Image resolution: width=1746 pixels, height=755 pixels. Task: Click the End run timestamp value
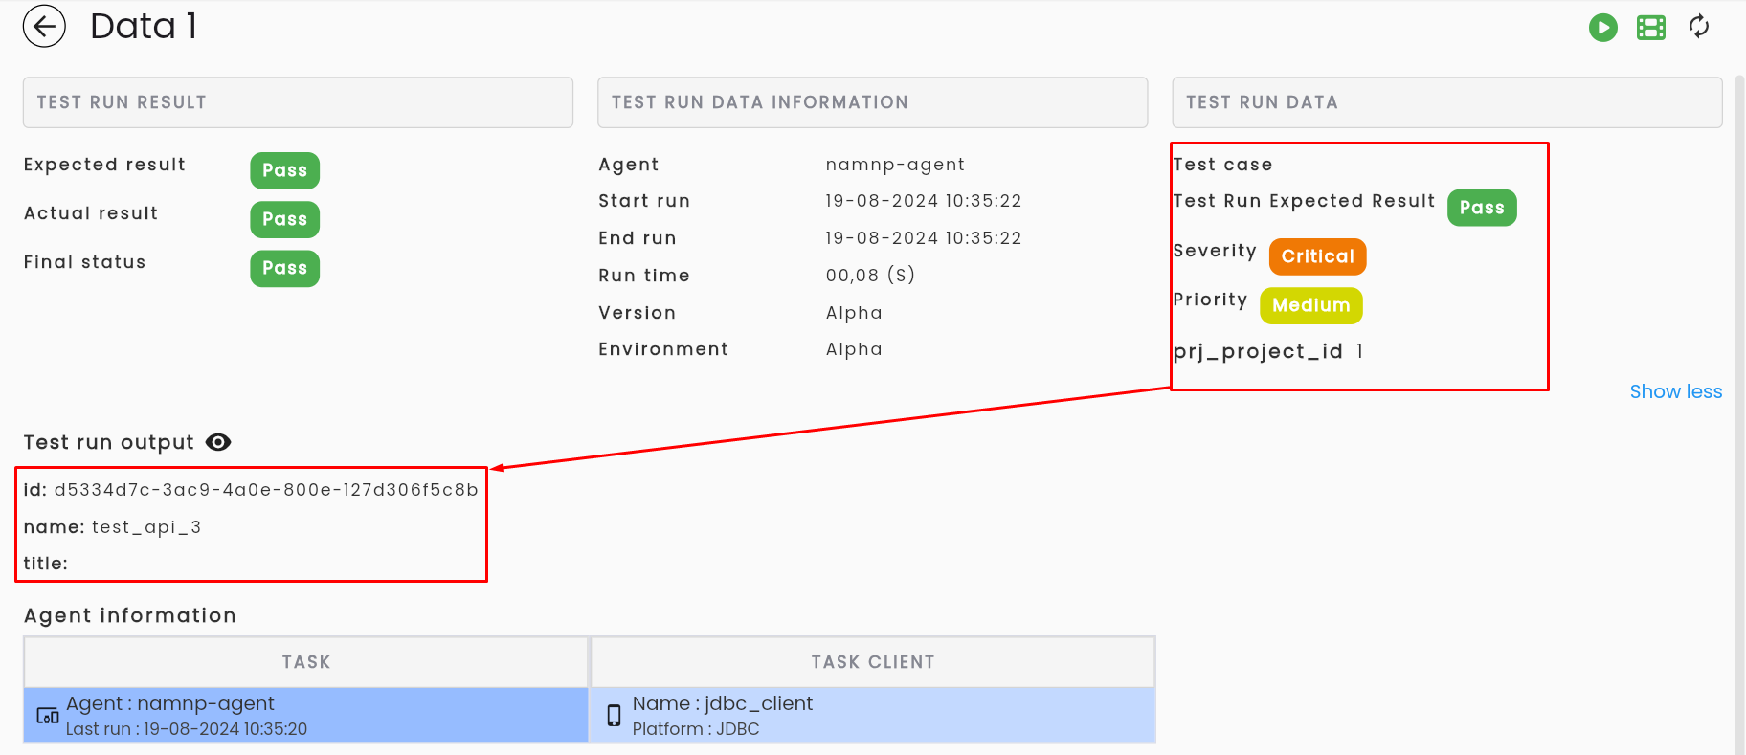click(924, 238)
